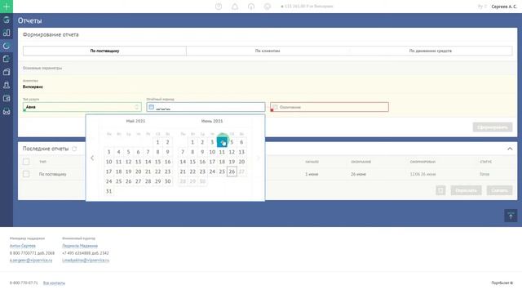Open the wallet icon in the sidebar
The image size is (522, 294).
7,98
